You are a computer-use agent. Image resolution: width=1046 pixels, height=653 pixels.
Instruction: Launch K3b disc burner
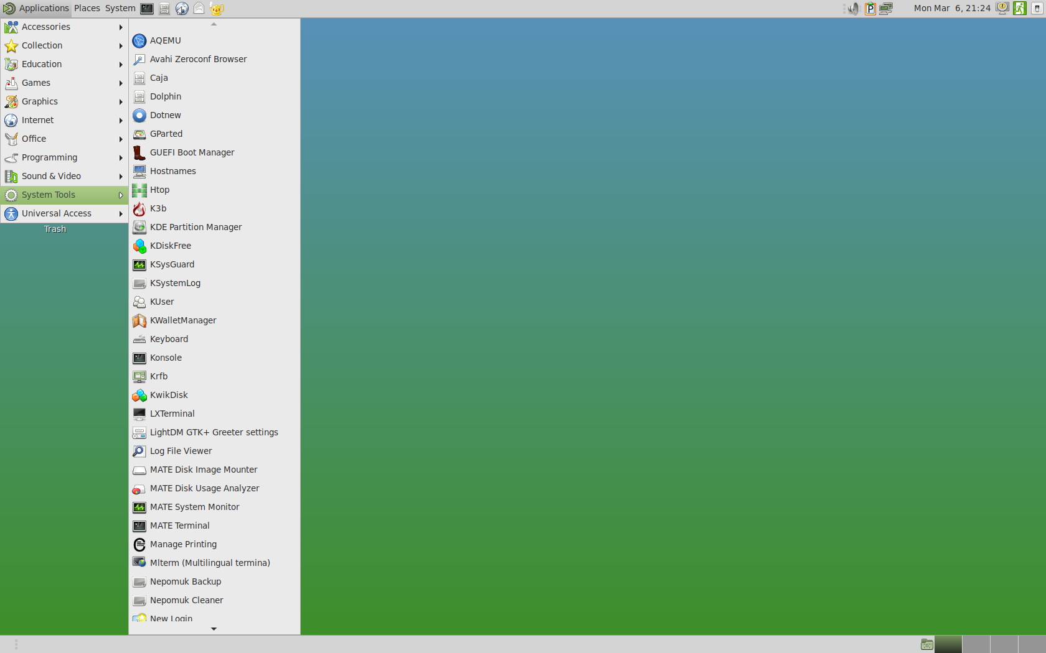pyautogui.click(x=214, y=208)
